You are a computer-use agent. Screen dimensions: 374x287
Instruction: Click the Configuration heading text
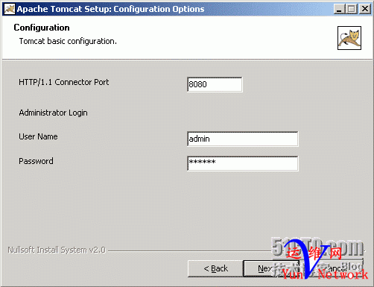[x=42, y=28]
